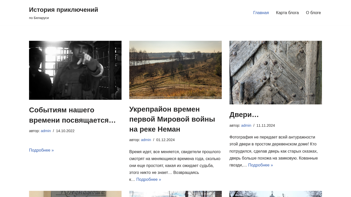
Task: Open the Карта блога menu item
Action: [x=287, y=13]
